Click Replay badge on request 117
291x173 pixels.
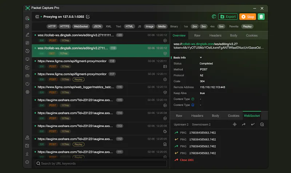[x=78, y=79]
